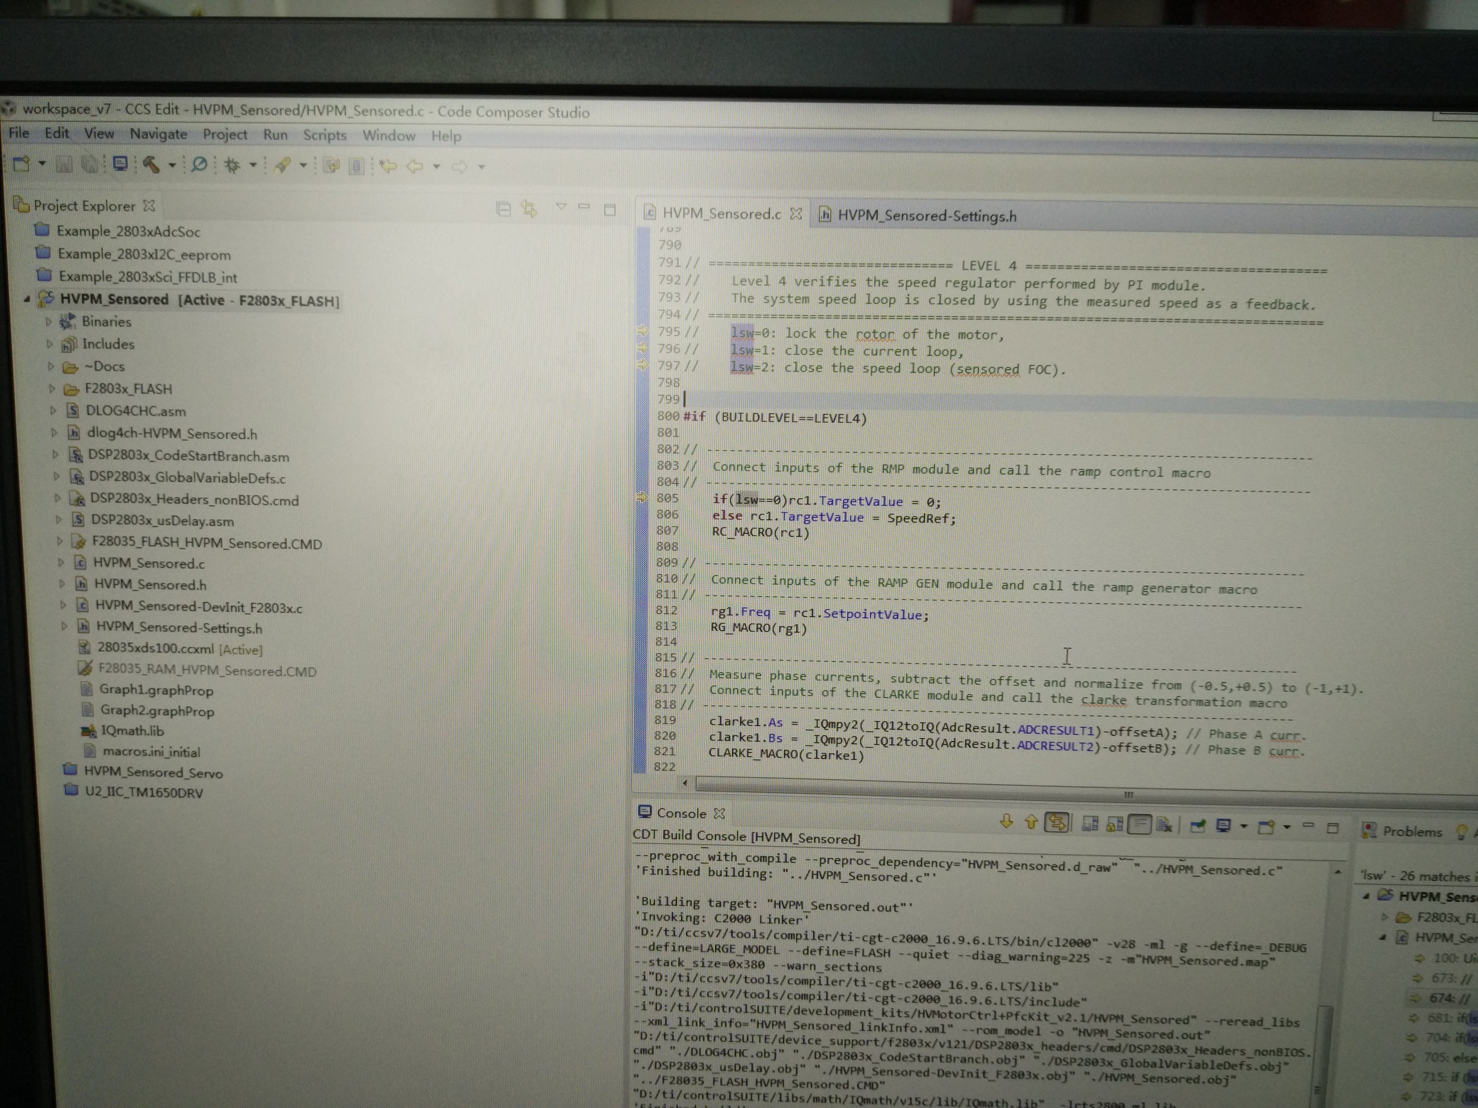Collapse the HVPM_Sensored project node
Image resolution: width=1478 pixels, height=1108 pixels.
pyautogui.click(x=27, y=299)
